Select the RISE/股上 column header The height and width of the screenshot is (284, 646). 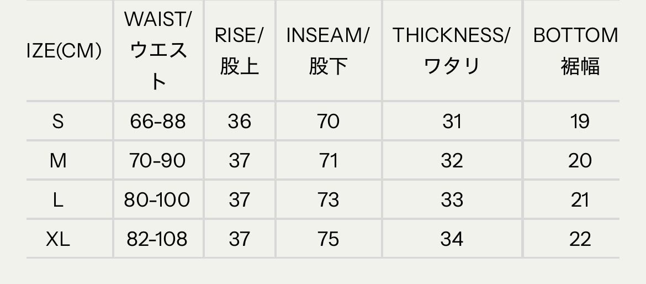click(239, 50)
